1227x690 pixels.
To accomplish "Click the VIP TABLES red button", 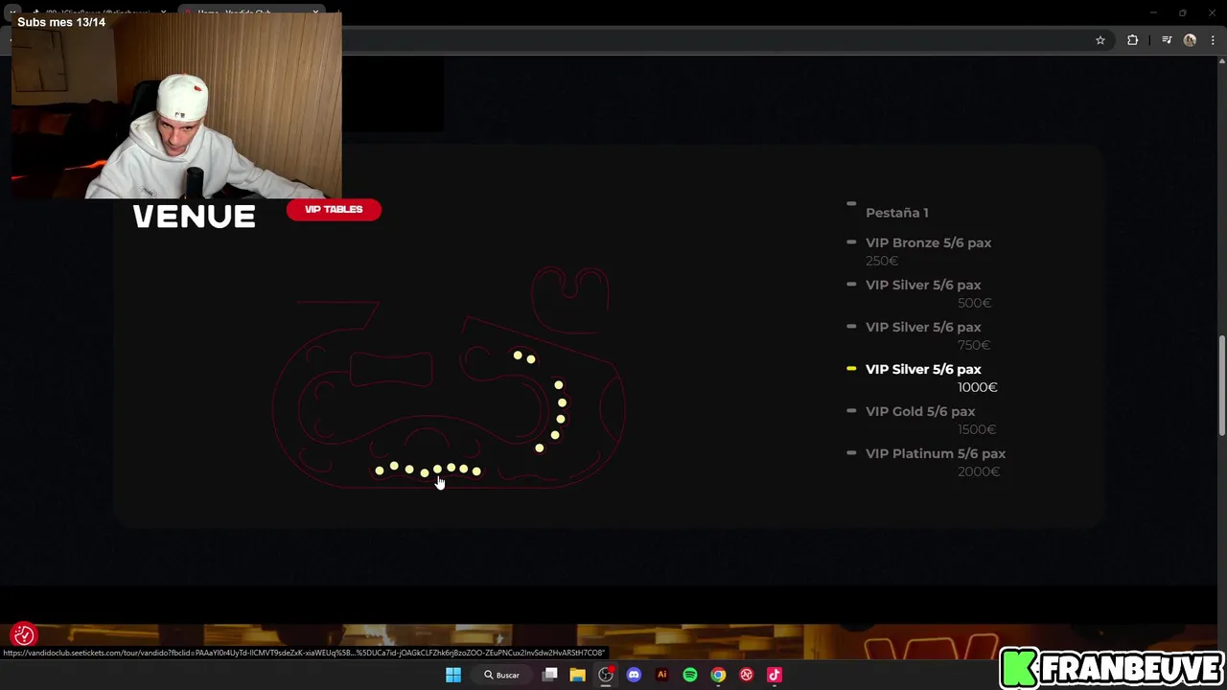I will pos(334,209).
